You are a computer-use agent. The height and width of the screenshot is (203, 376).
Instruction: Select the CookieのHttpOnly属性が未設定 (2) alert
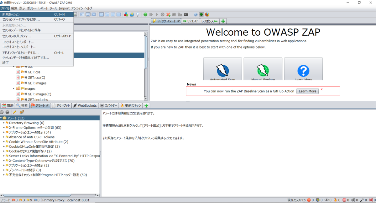point(34,146)
